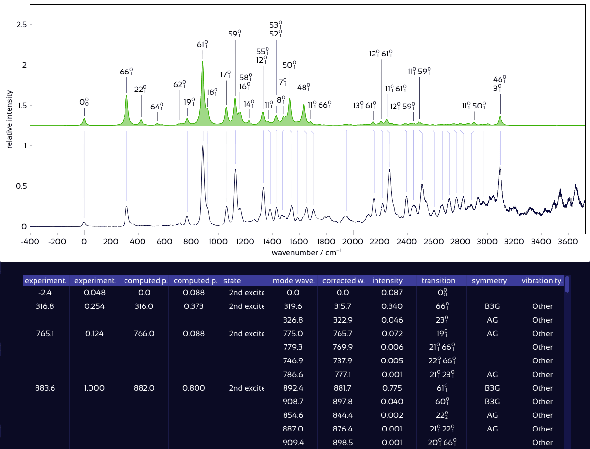Select the 0-0 peak annotation on the spectrum
Viewport: 590px width, 449px height.
(x=84, y=103)
